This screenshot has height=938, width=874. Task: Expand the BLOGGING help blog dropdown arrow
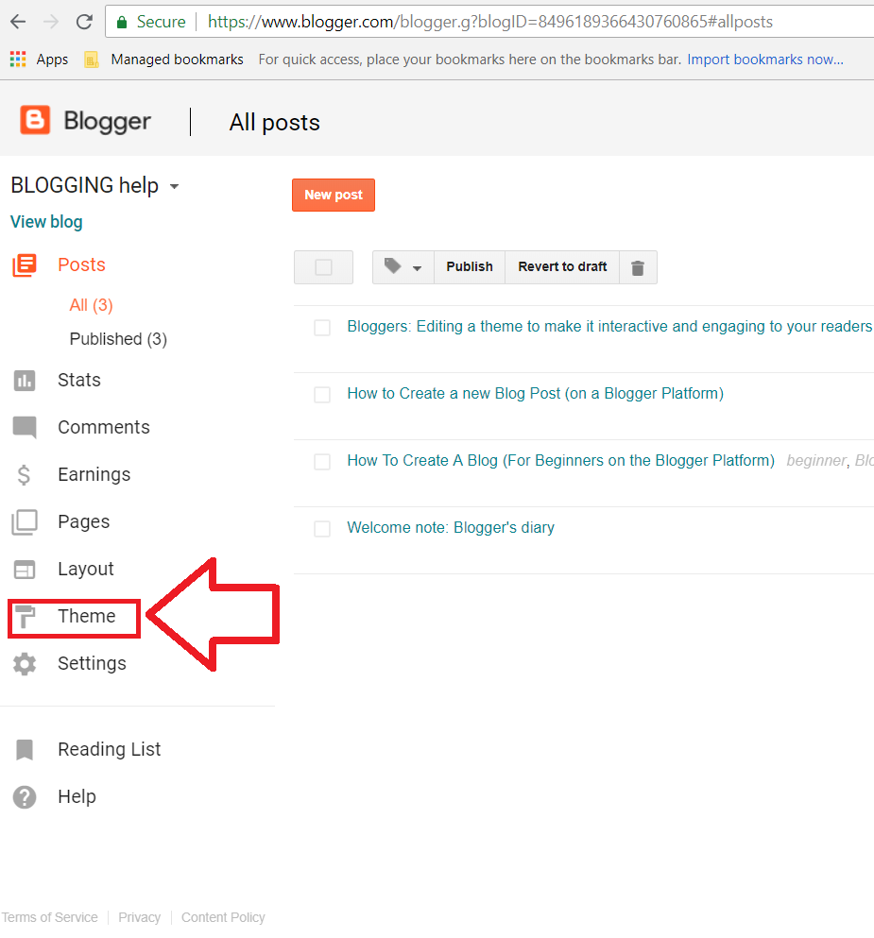[174, 187]
